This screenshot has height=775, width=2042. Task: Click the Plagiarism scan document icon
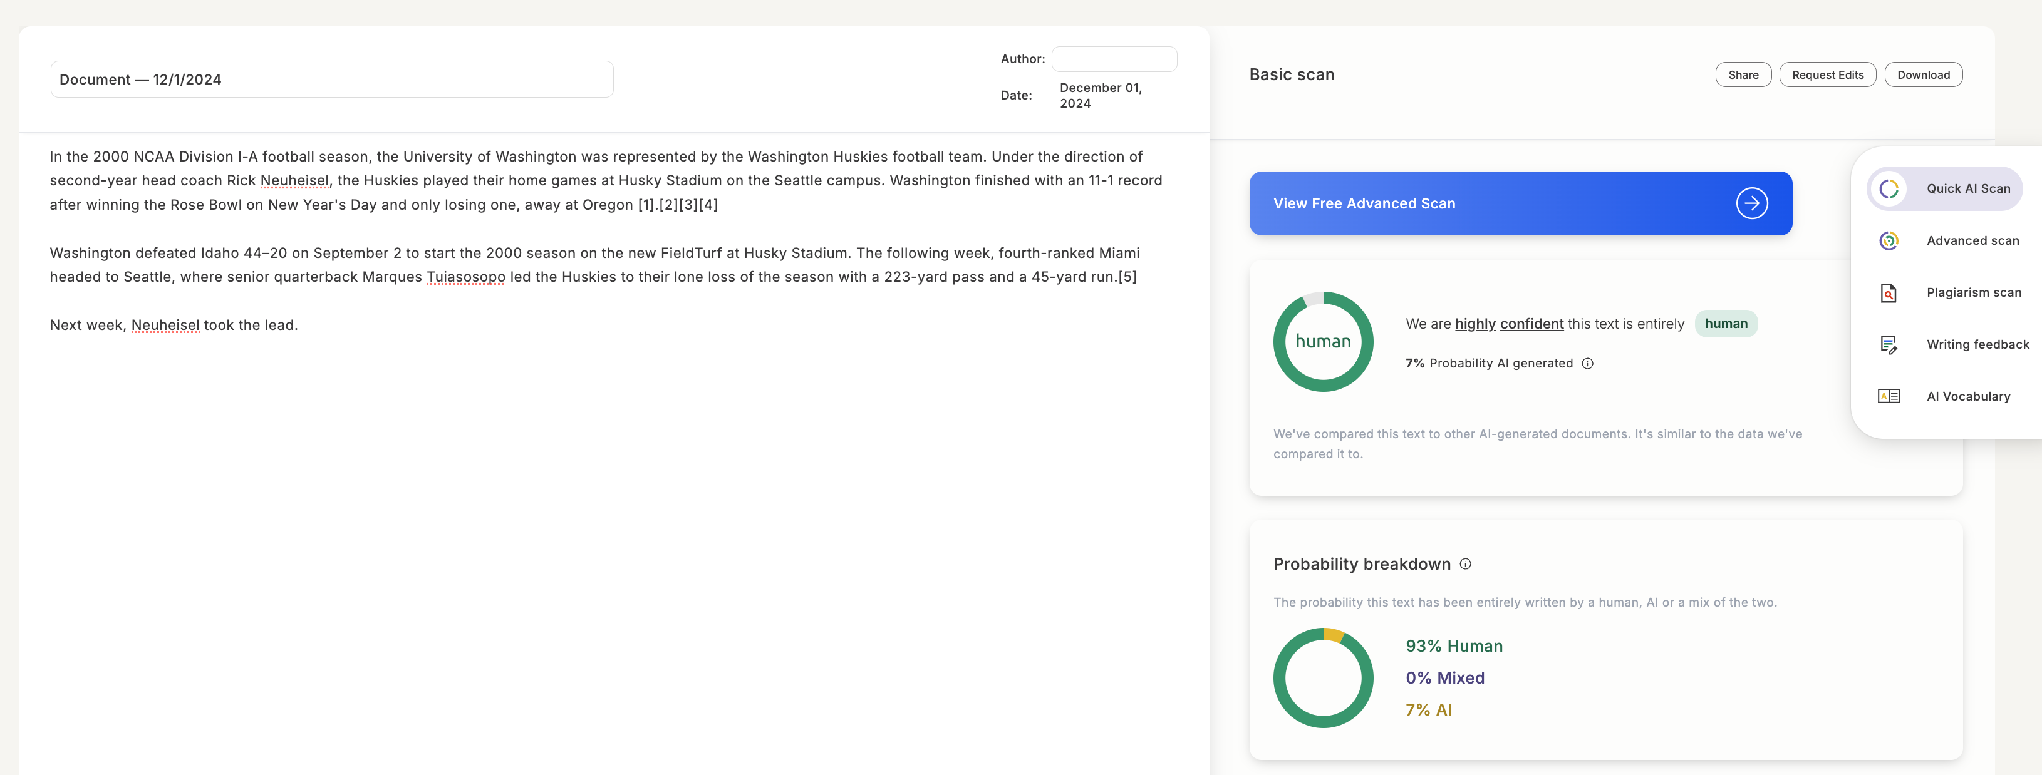(x=1888, y=292)
